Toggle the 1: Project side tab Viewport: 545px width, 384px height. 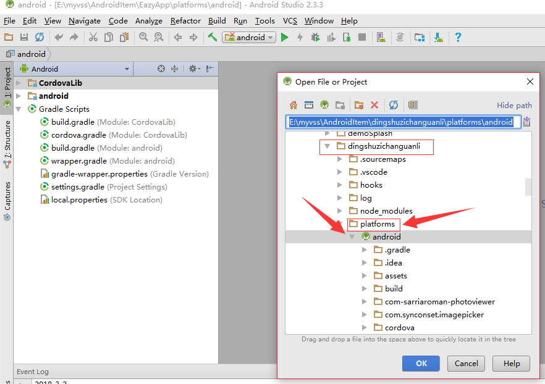pyautogui.click(x=7, y=87)
